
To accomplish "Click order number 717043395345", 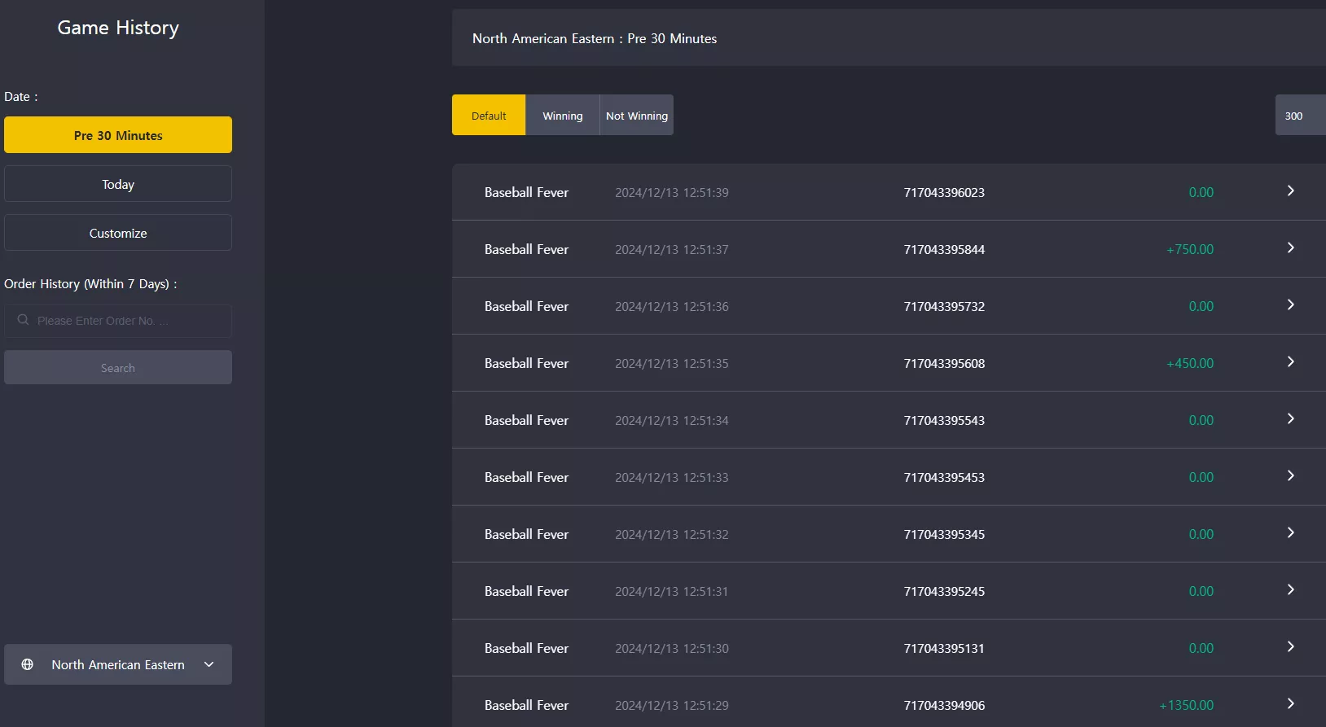I will pyautogui.click(x=944, y=534).
